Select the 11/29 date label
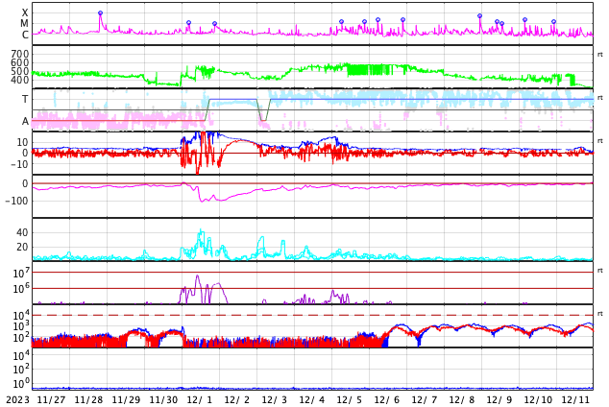Screen dimensions: 609x407 pyautogui.click(x=126, y=400)
